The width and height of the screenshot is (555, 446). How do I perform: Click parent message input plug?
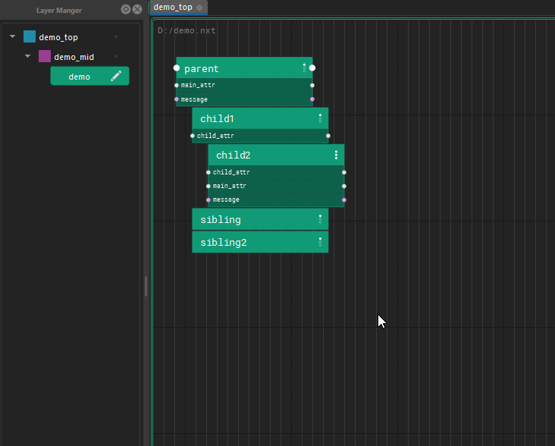click(176, 99)
